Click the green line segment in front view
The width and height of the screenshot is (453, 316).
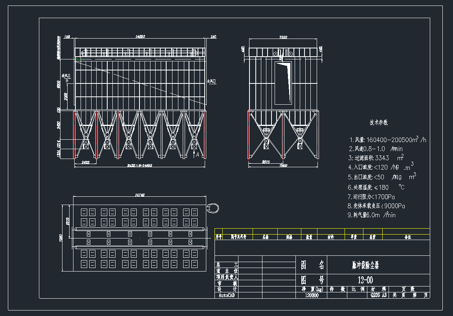coord(78,59)
